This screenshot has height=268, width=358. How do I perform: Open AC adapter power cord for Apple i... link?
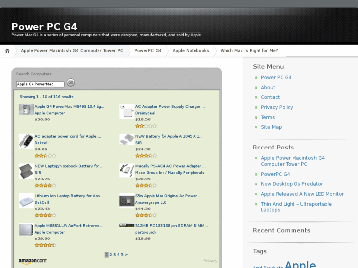coord(68,136)
